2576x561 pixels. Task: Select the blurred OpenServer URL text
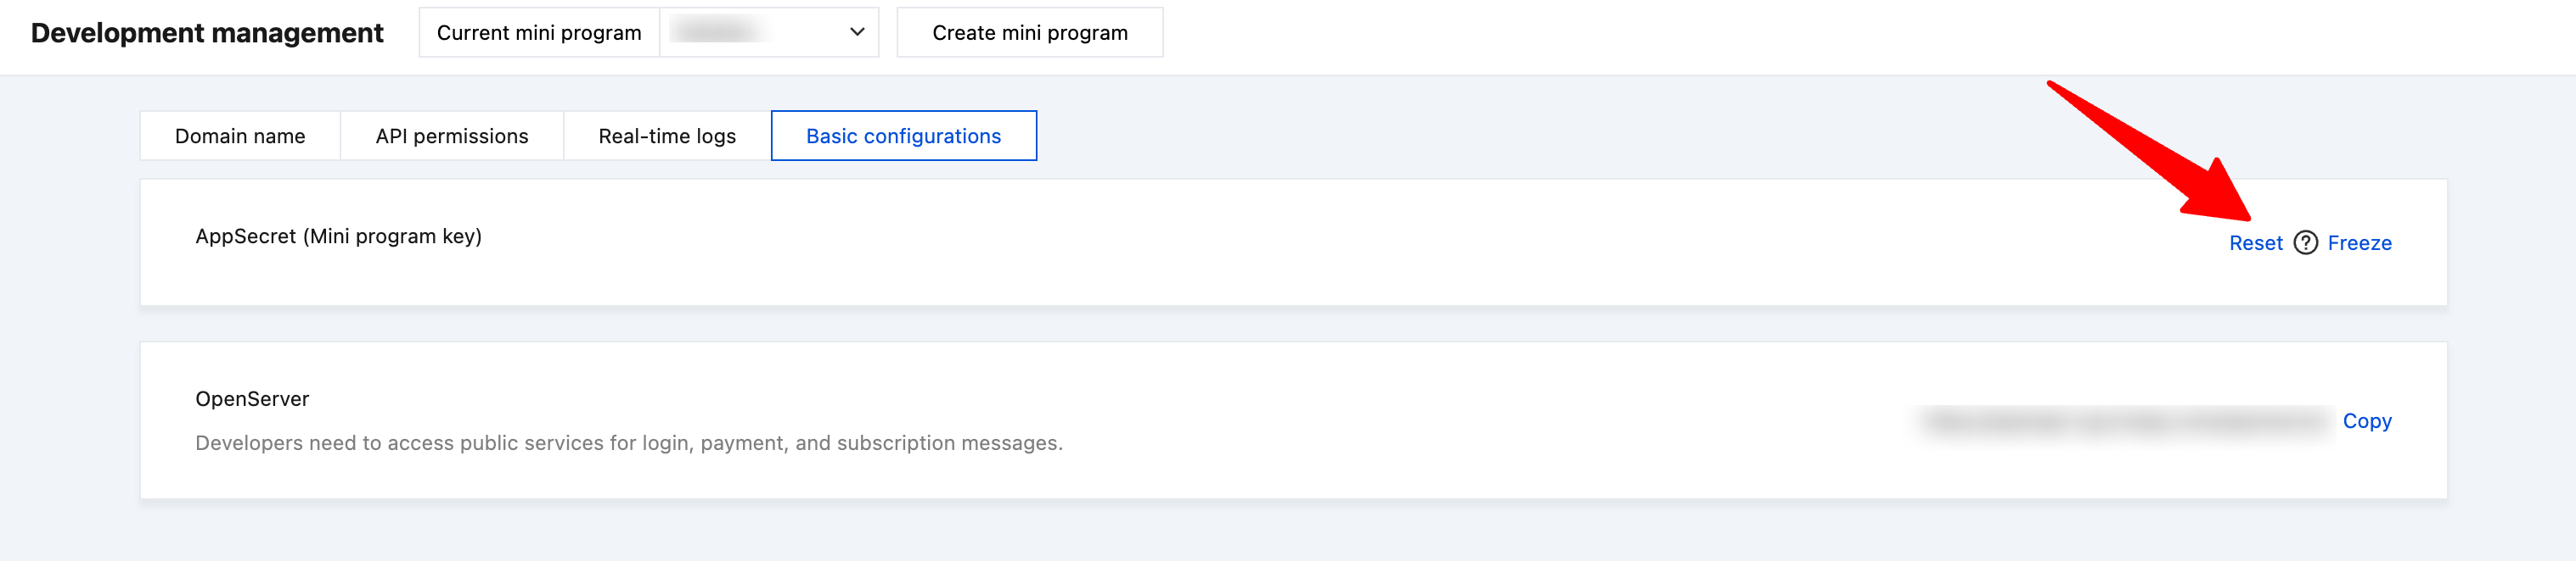pos(2125,421)
